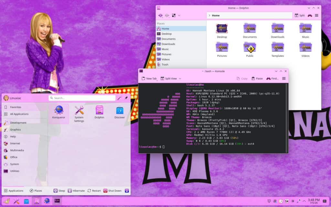Viewport: 331px width, 207px height.
Task: Select Documents in Dolphin Places panel
Action: 181,39
